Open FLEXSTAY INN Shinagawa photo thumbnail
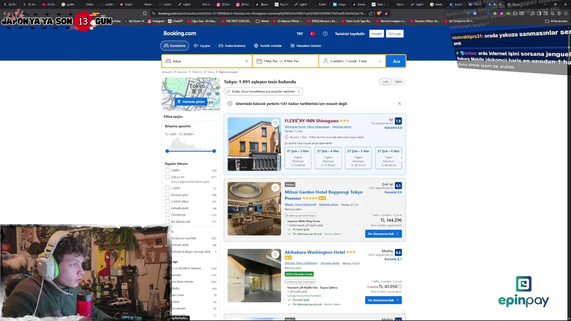The height and width of the screenshot is (321, 571). pos(254,144)
